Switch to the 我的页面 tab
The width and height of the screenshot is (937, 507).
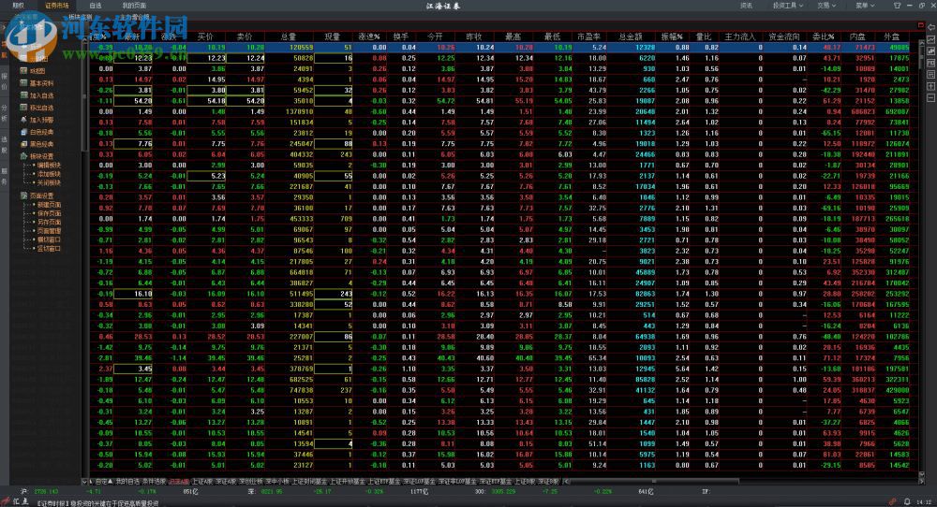[134, 6]
